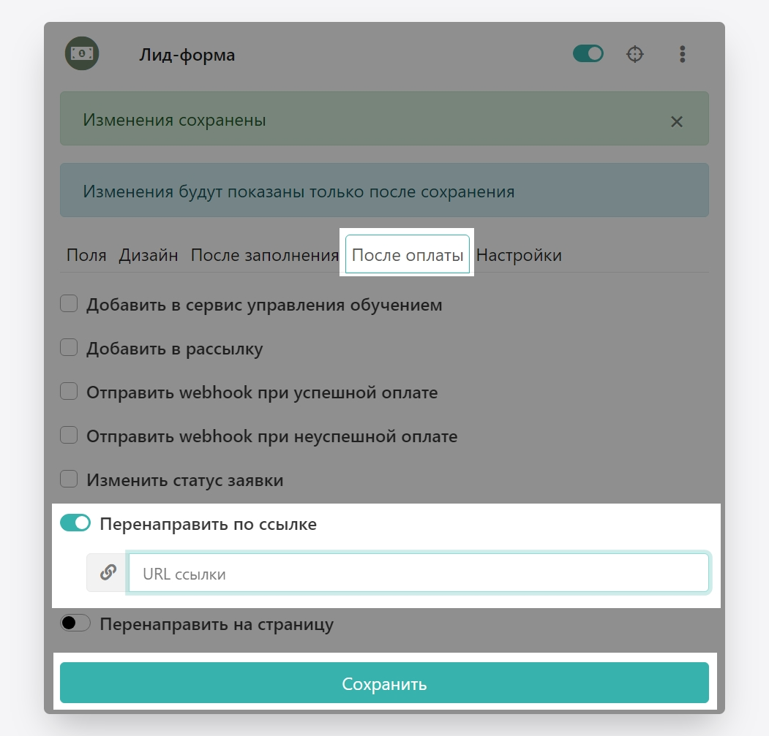Disable the Перенаправить по ссылке toggle
The image size is (769, 736).
75,523
